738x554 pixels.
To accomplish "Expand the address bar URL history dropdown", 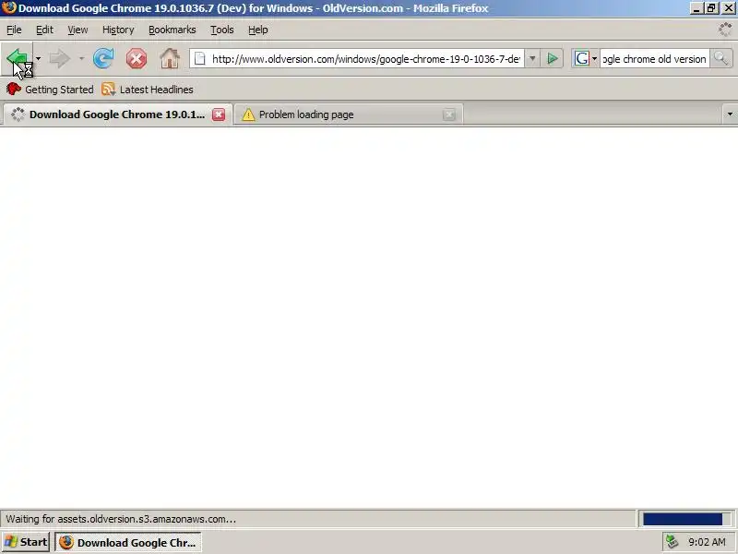I will click(532, 59).
